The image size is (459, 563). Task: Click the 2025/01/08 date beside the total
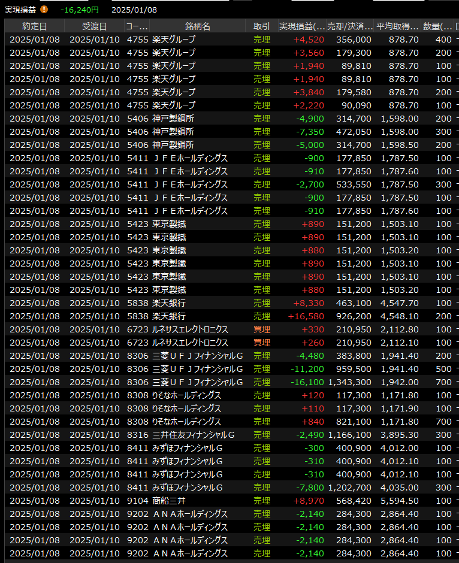(x=134, y=10)
